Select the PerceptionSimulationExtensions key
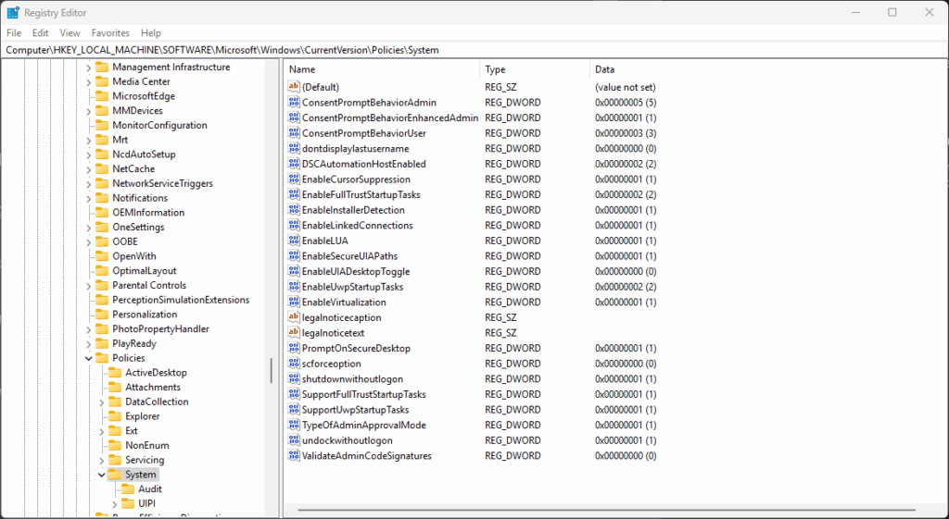The image size is (949, 519). (x=181, y=300)
